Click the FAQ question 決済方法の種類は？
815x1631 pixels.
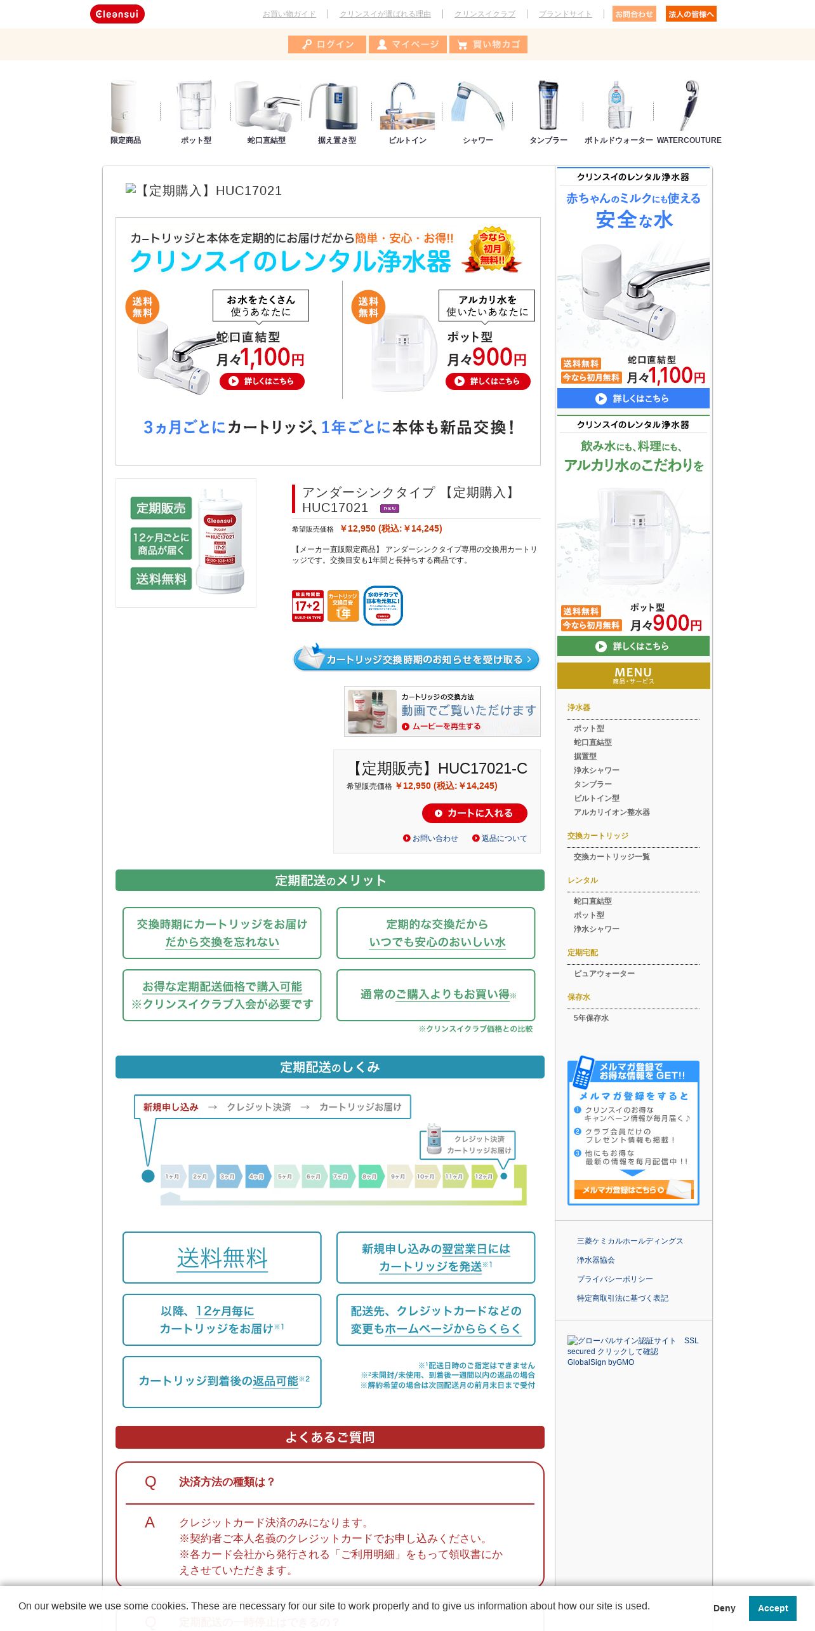click(x=227, y=1482)
